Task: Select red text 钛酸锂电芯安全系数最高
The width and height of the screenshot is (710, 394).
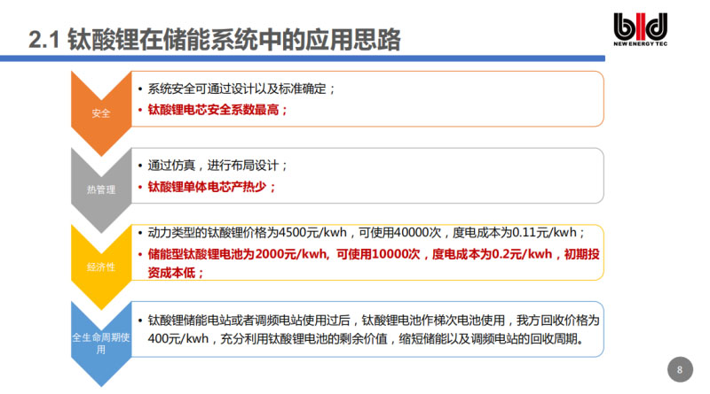Action: pos(217,111)
